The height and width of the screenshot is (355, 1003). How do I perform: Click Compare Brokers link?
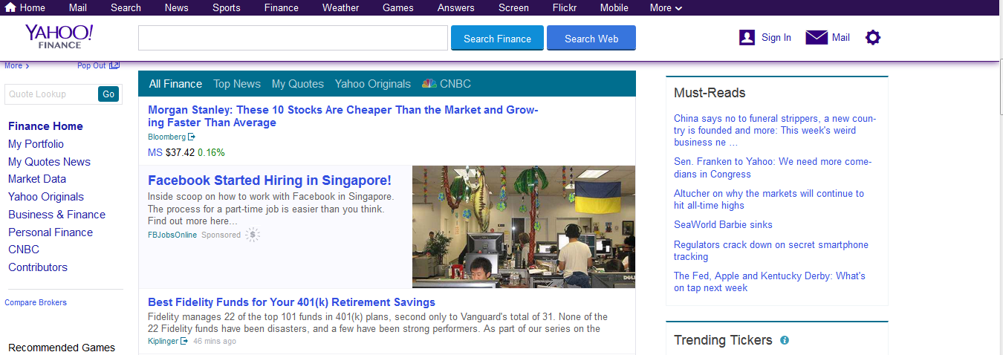(36, 302)
